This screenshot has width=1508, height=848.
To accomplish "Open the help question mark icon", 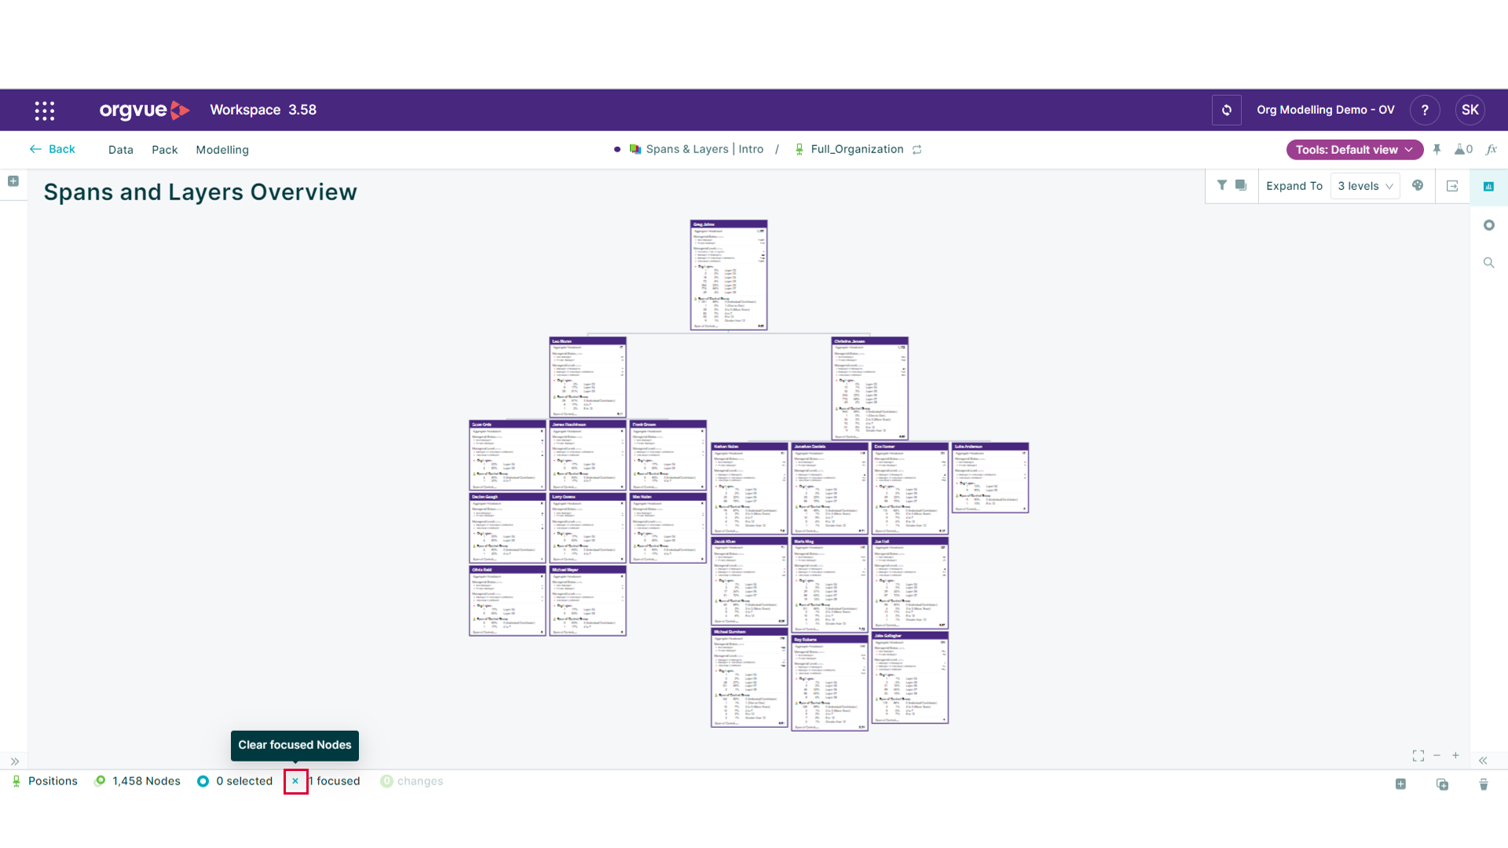I will (1425, 110).
